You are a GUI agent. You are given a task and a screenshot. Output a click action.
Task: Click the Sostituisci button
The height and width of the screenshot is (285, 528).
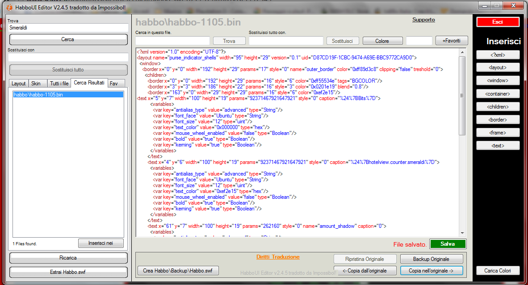tap(343, 41)
